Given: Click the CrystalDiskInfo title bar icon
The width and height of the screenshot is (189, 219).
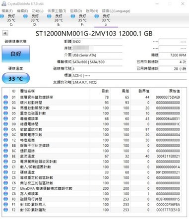Looking at the screenshot, I should coord(3,3).
